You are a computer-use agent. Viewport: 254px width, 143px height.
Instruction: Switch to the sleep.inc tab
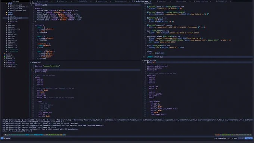[x=63, y=1]
